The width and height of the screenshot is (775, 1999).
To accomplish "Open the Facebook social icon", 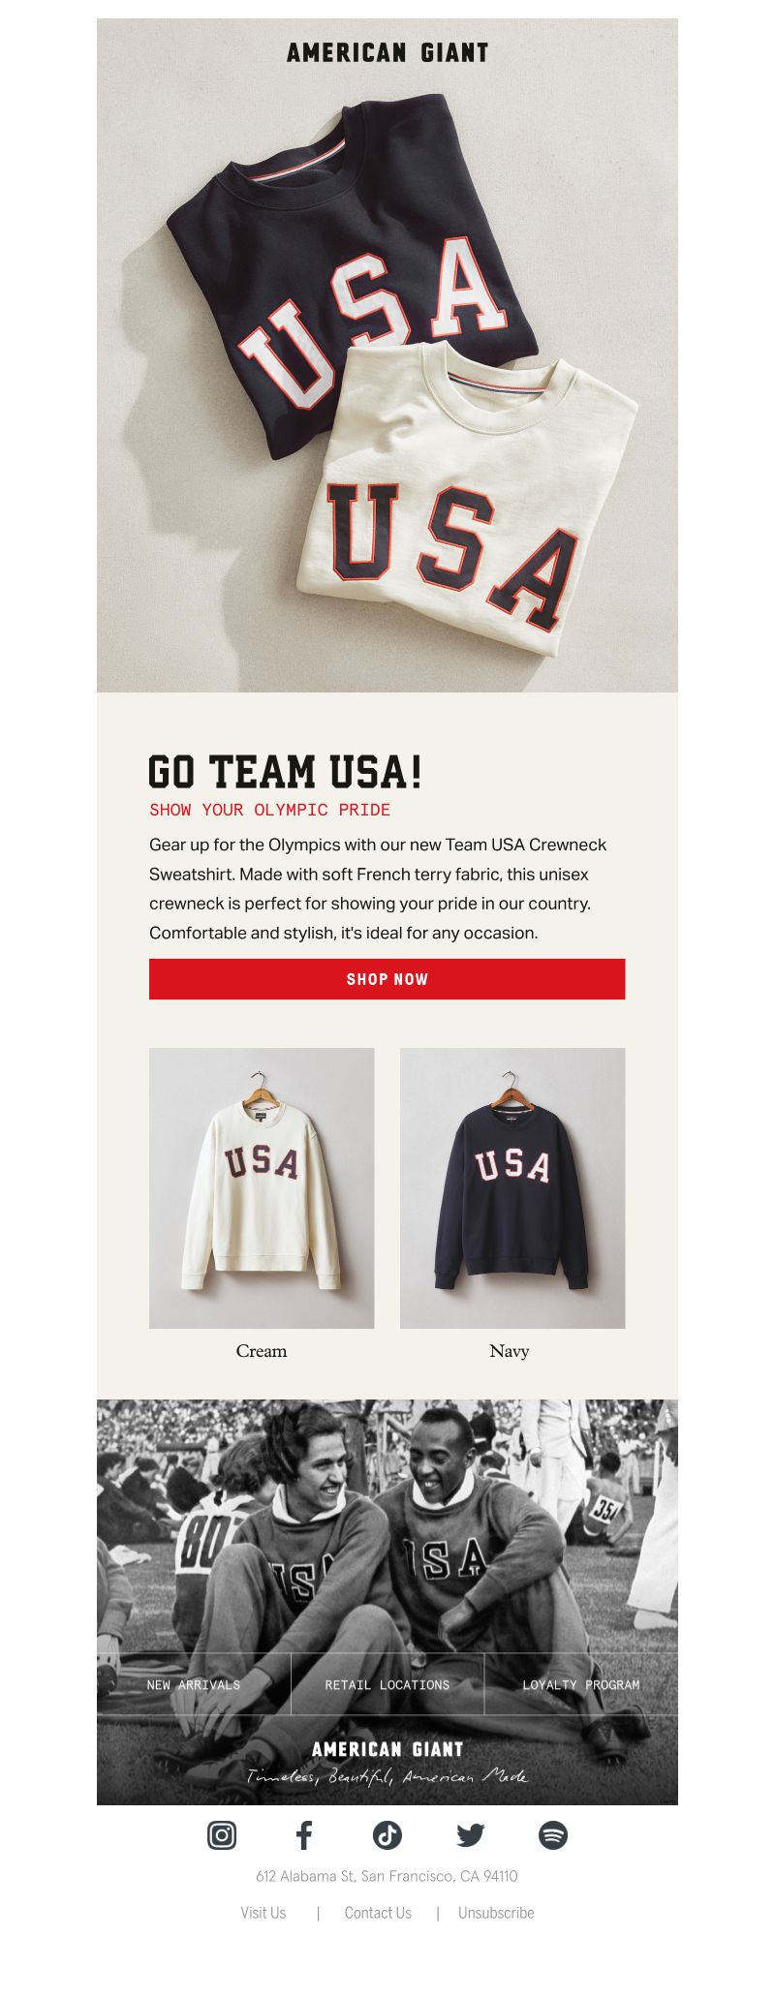I will click(304, 1834).
